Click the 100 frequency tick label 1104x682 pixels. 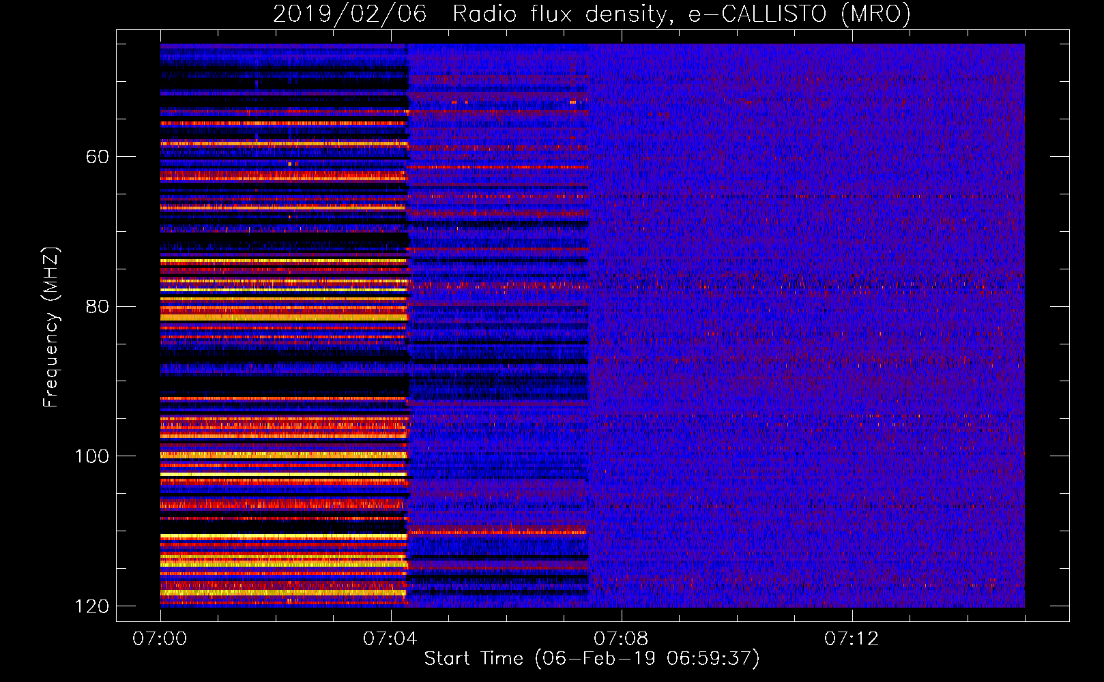[x=92, y=456]
